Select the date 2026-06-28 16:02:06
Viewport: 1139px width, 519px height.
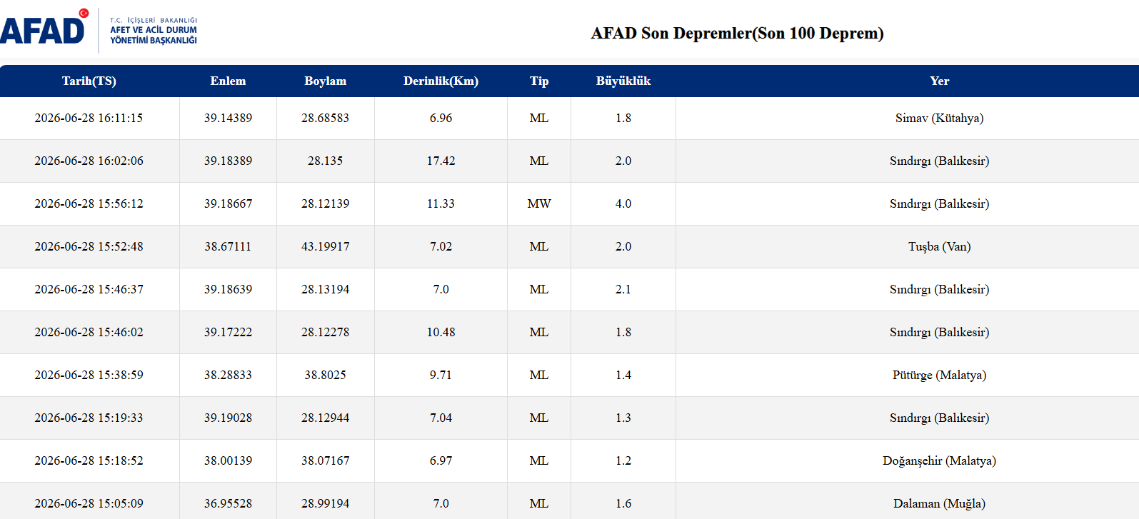tap(89, 161)
